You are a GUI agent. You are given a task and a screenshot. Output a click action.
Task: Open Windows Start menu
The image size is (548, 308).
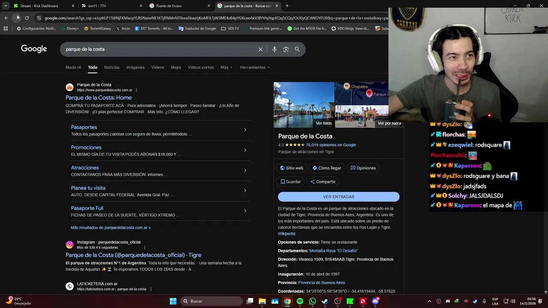(173, 301)
